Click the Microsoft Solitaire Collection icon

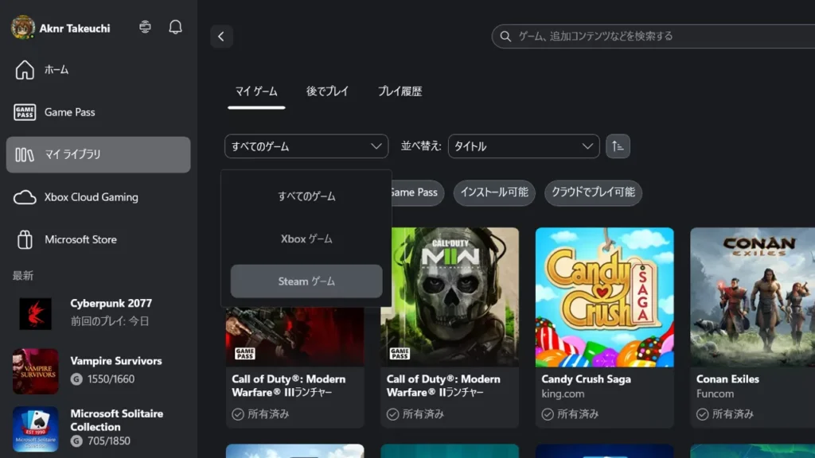coord(35,429)
